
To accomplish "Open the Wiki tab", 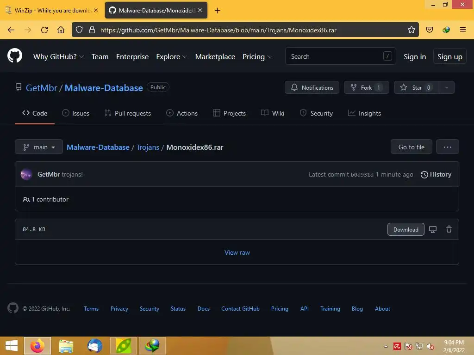I will (272, 113).
